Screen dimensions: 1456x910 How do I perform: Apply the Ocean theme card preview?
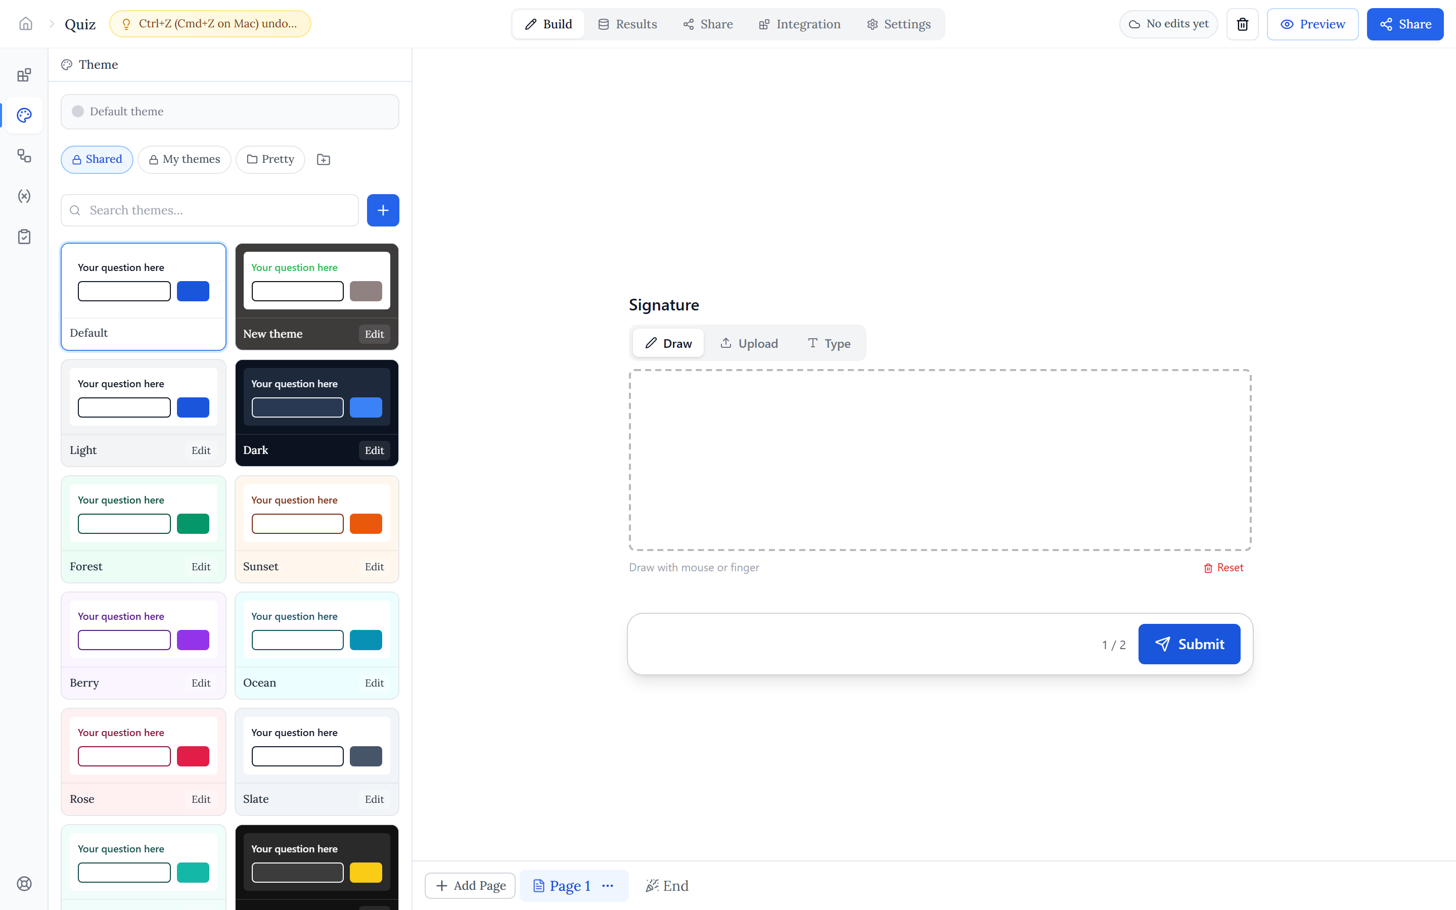point(317,629)
